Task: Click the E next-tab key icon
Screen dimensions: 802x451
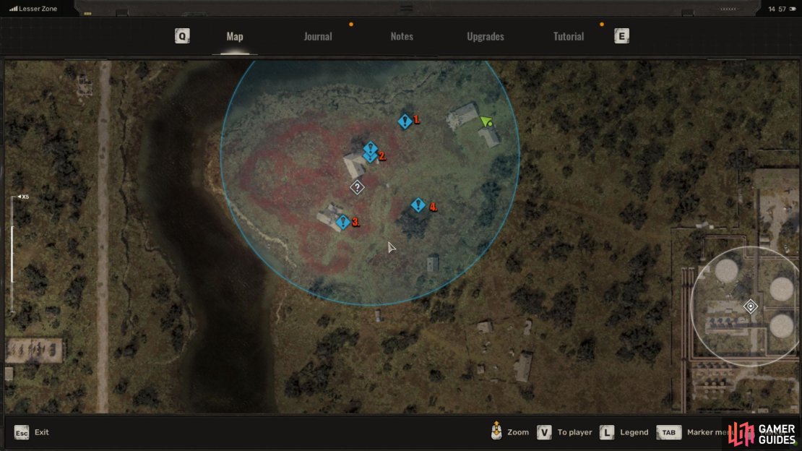Action: [x=621, y=36]
